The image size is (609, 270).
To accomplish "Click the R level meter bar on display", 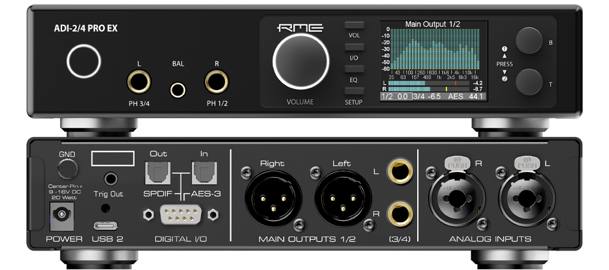I will [x=428, y=89].
